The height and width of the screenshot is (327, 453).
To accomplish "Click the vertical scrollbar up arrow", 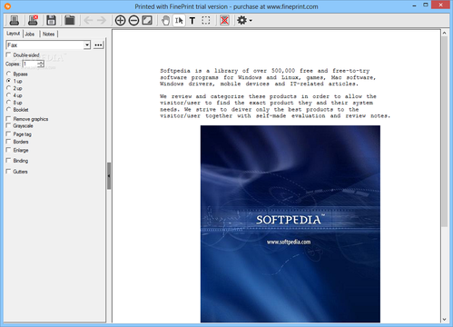I will tap(444, 33).
